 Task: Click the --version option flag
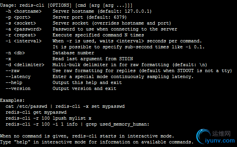pyautogui.click(x=18, y=89)
